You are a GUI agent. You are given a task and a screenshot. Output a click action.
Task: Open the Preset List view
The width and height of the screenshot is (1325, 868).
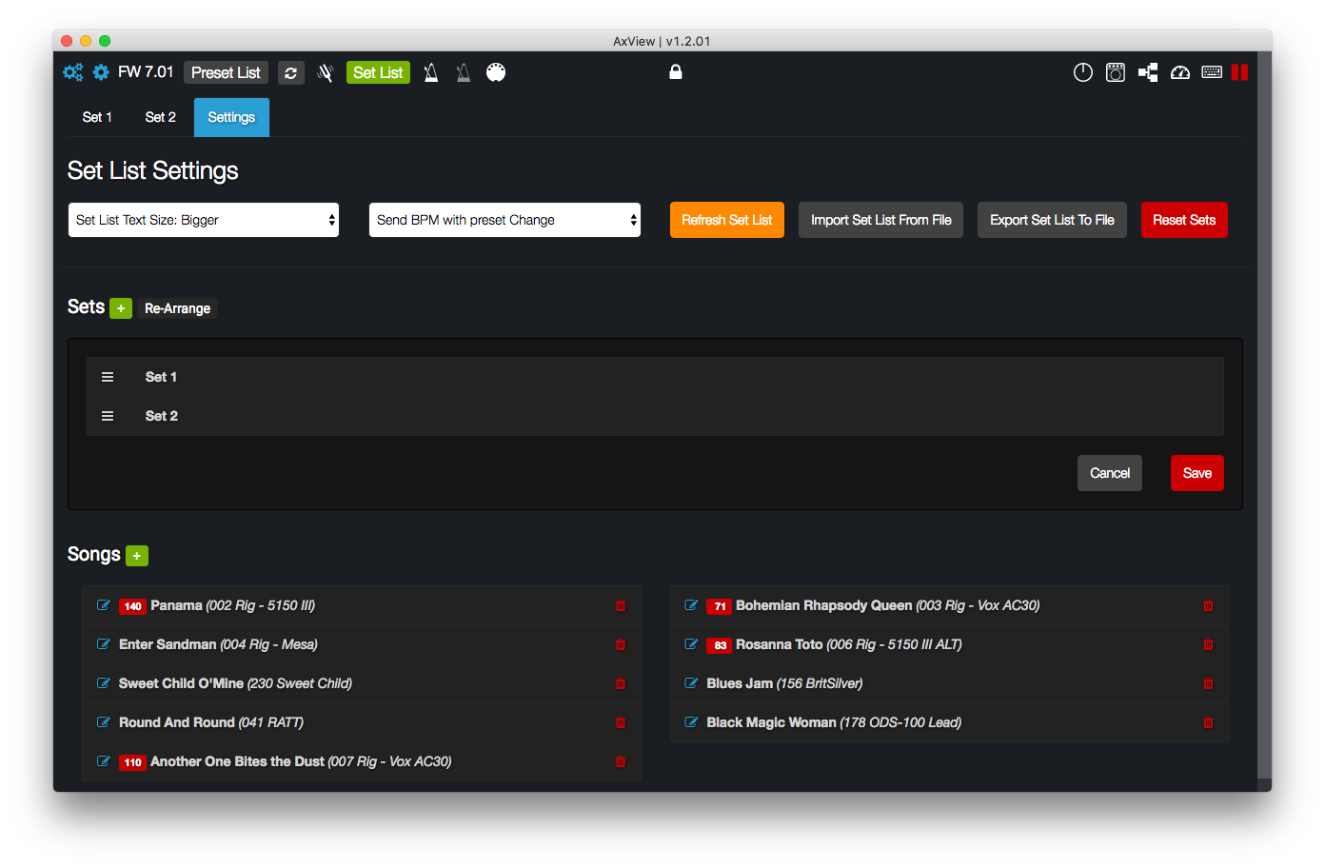click(x=226, y=72)
